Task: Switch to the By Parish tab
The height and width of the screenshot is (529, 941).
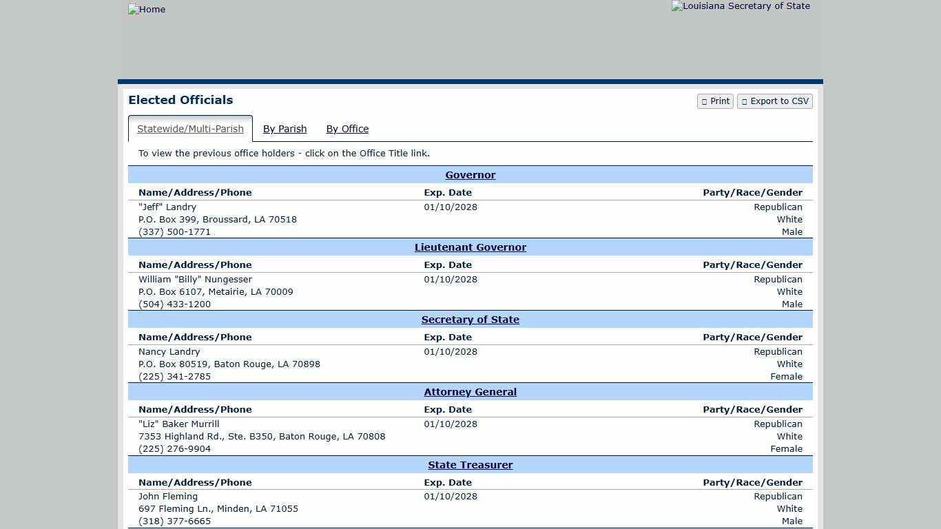Action: click(285, 129)
